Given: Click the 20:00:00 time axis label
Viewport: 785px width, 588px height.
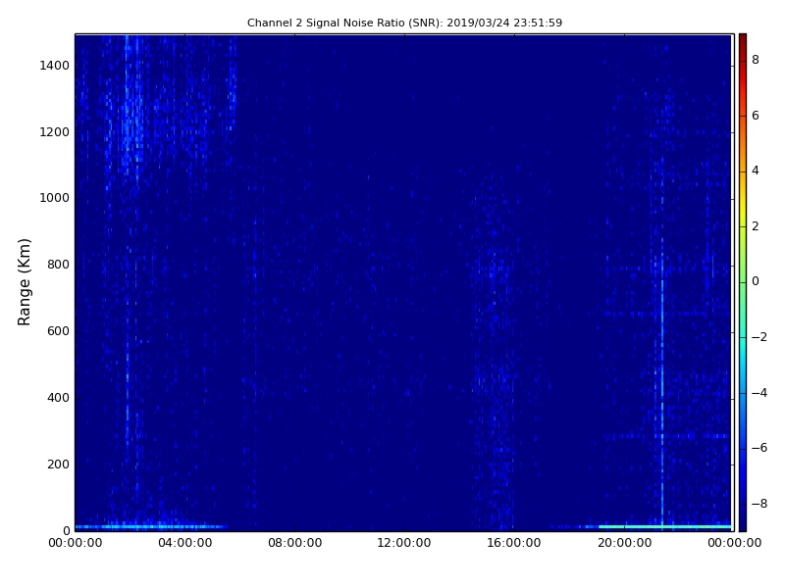Looking at the screenshot, I should point(624,543).
